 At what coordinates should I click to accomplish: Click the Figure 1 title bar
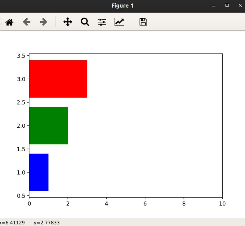[122, 5]
